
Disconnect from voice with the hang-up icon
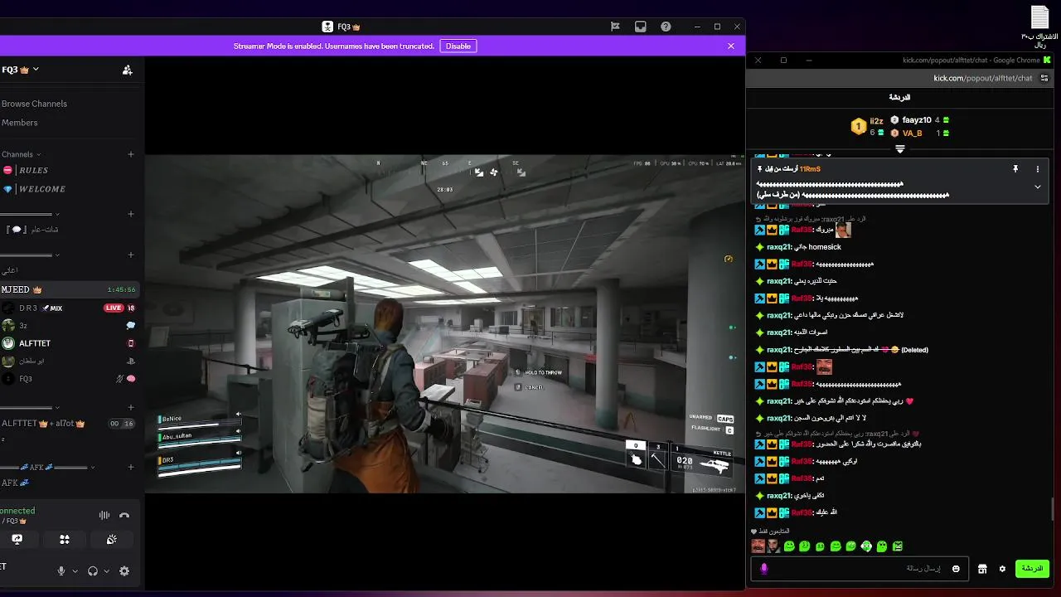pos(124,515)
